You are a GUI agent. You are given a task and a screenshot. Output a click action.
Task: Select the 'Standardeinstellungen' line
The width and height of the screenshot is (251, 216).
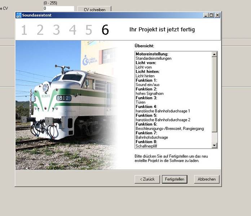coord(153,58)
